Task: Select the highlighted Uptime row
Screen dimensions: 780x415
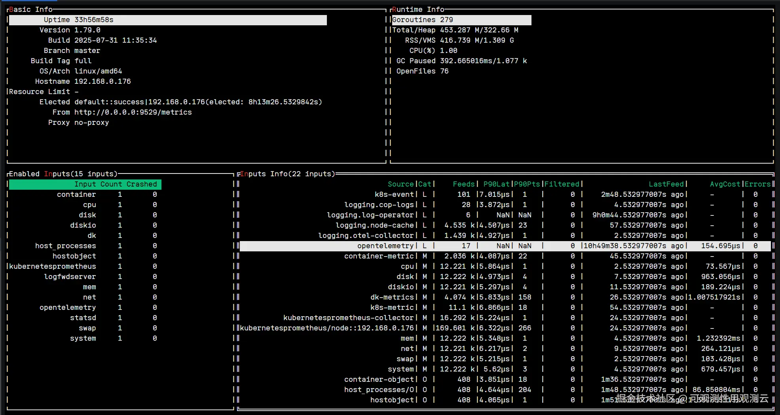Action: pos(167,20)
